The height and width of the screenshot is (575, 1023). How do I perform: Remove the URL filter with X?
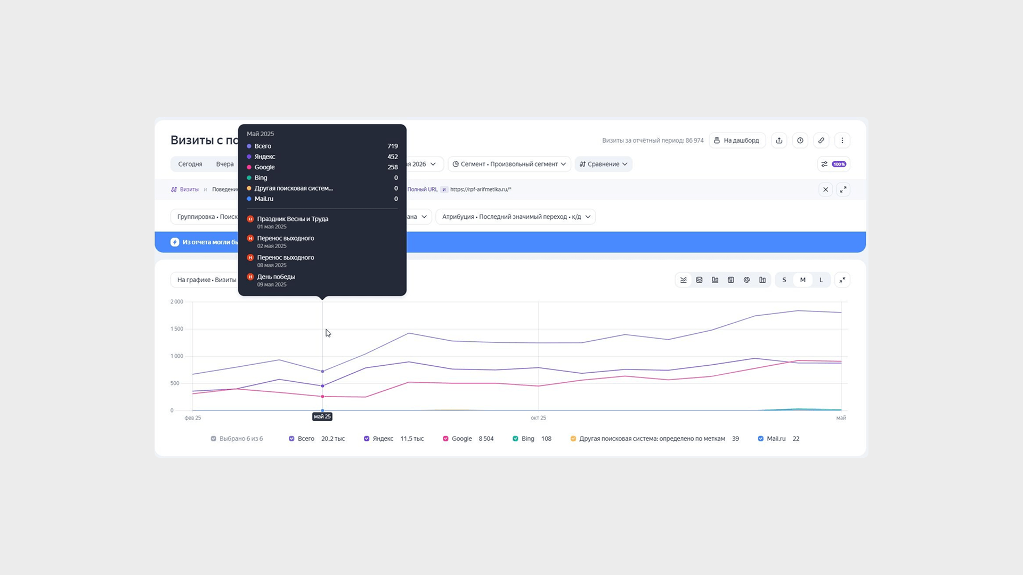825,190
